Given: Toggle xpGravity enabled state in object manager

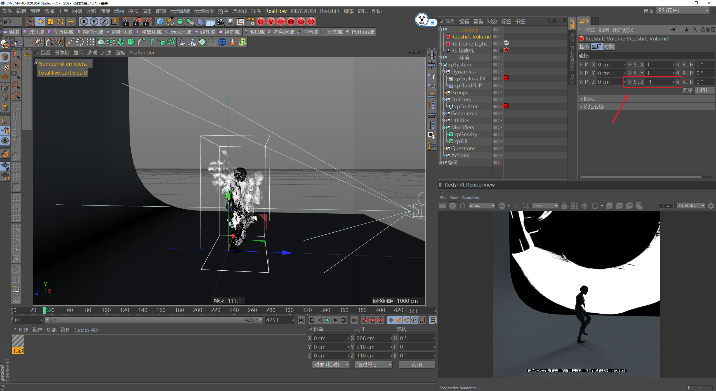Looking at the screenshot, I should tap(501, 134).
